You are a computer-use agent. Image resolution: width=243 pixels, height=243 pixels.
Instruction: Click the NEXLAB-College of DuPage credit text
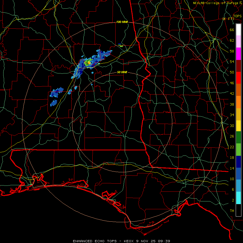click(217, 3)
